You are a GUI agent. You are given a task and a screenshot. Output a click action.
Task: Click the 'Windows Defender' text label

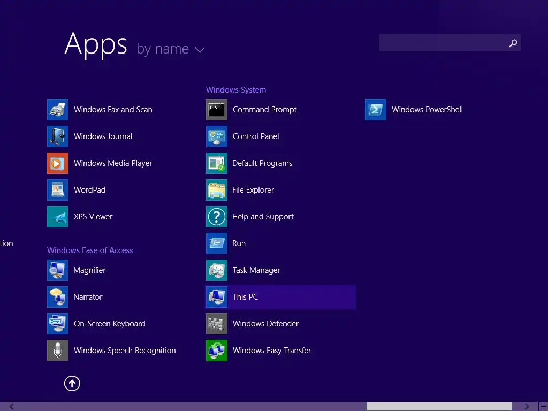click(x=265, y=324)
